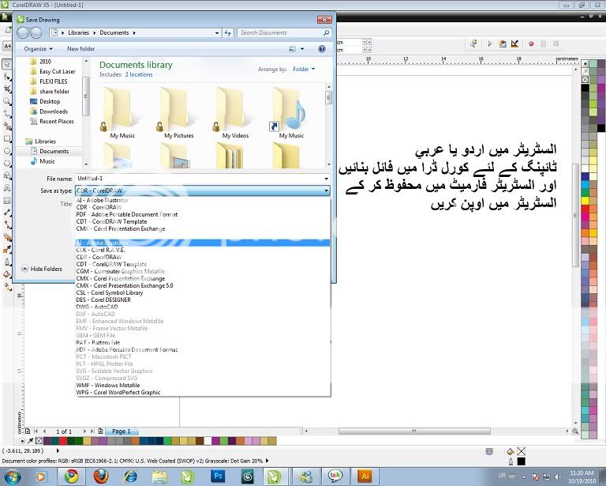Viewport: 606px width, 486px height.
Task: Open Photoshop from the taskbar
Action: coord(220,475)
